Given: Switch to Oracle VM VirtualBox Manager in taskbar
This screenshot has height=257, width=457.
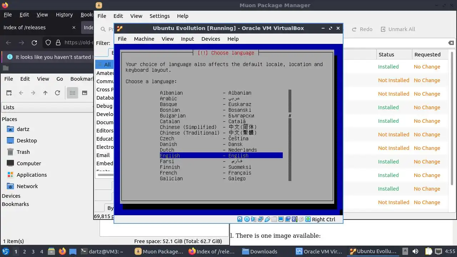Looking at the screenshot, I should pyautogui.click(x=319, y=251).
